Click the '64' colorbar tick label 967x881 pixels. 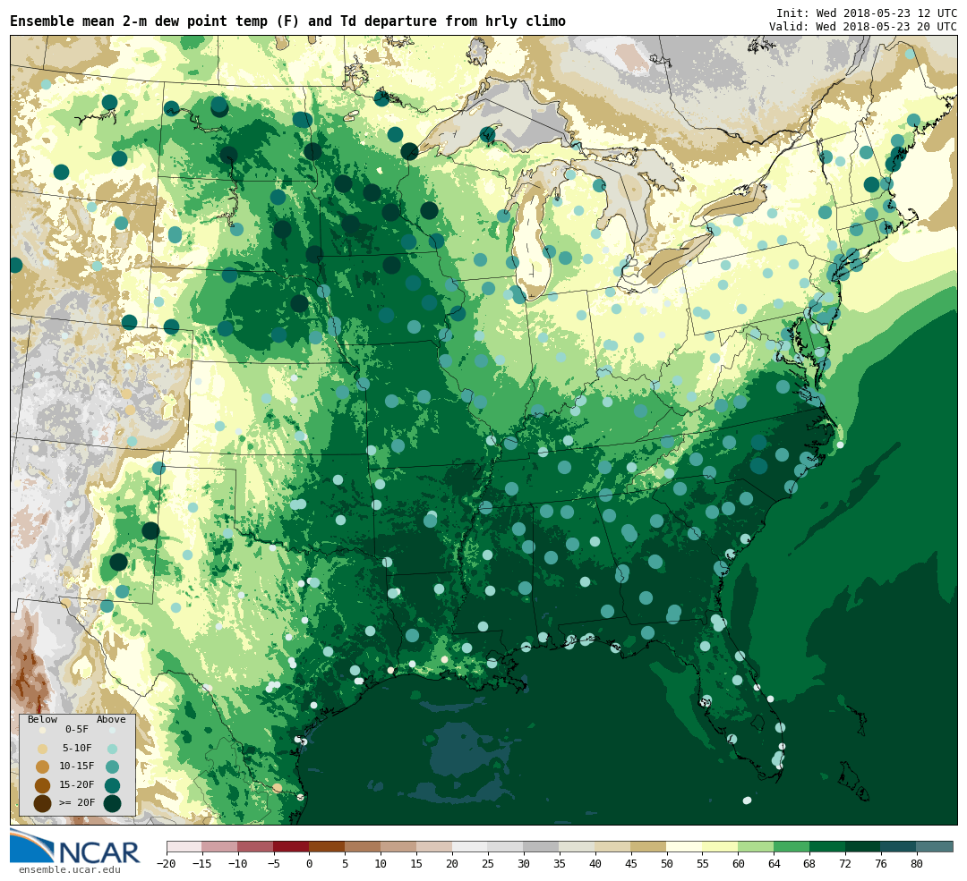774,864
